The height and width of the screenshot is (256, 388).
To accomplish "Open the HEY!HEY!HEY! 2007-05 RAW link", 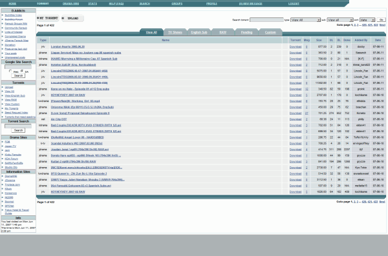I will (x=68, y=192).
